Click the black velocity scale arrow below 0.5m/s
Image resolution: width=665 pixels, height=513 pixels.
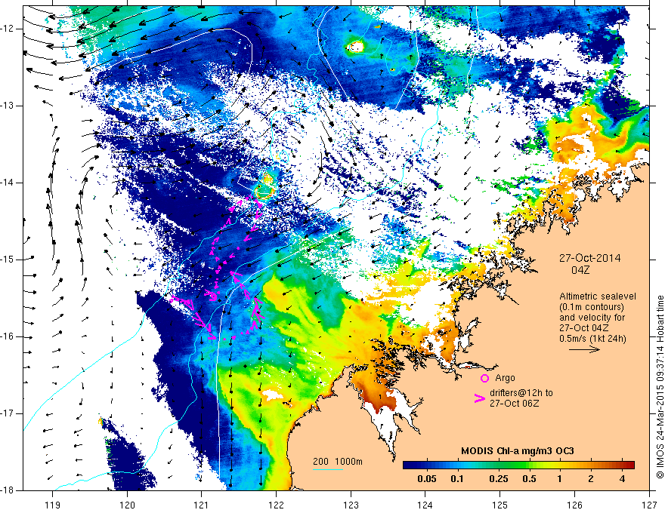[x=584, y=349]
